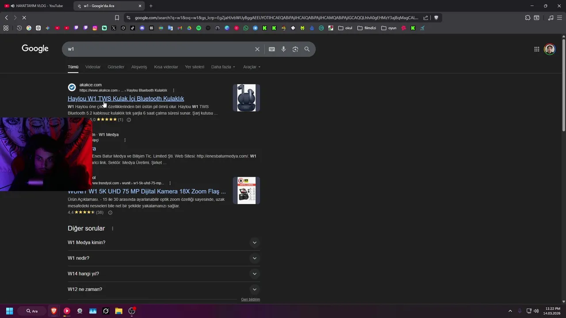Open the Google account avatar
Screen dimensions: 566x318
[550, 49]
